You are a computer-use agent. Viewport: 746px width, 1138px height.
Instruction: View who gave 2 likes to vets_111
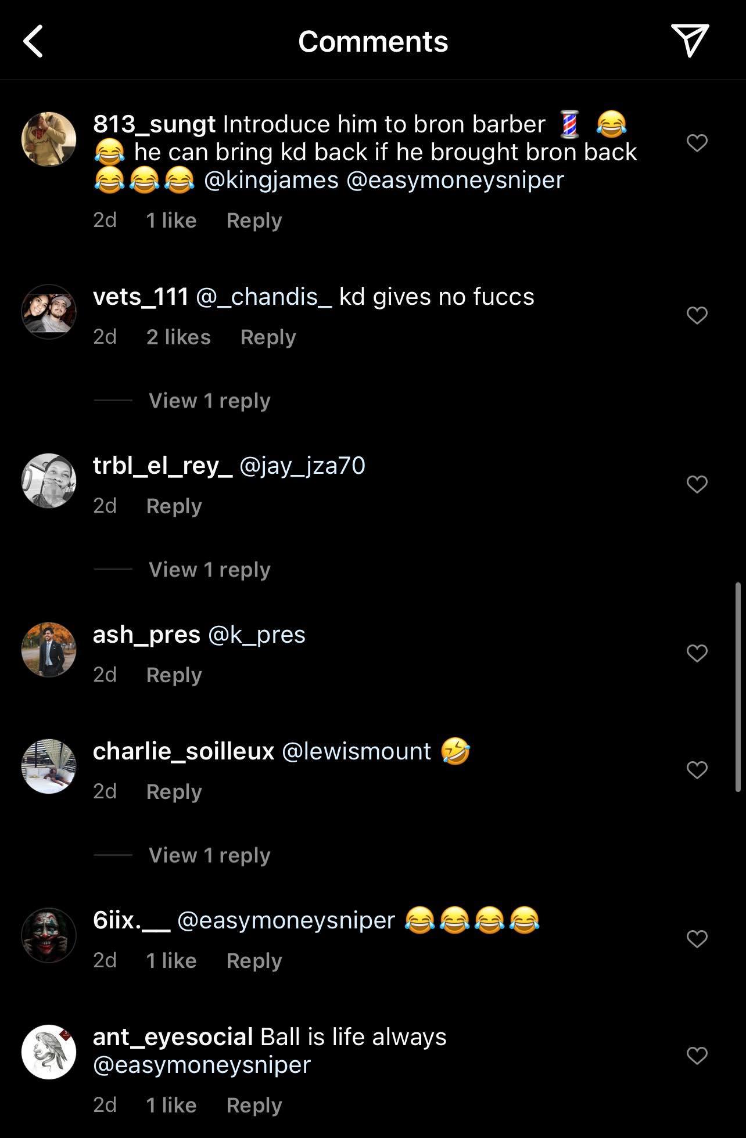pos(178,337)
